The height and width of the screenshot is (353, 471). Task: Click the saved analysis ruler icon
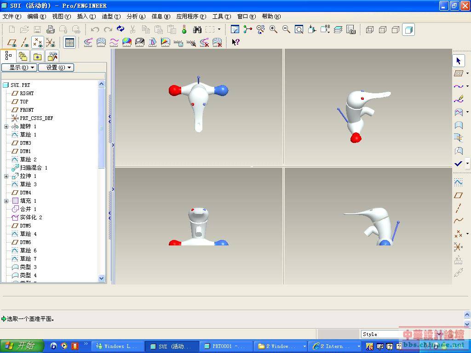(178, 42)
